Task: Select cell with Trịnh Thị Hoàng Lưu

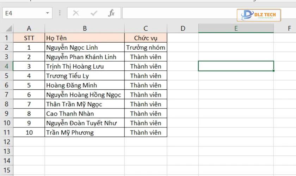Action: 85,66
